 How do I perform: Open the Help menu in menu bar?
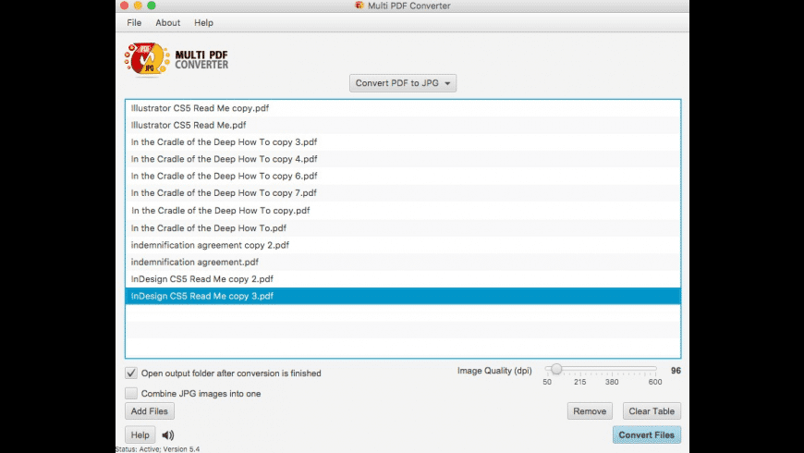203,22
